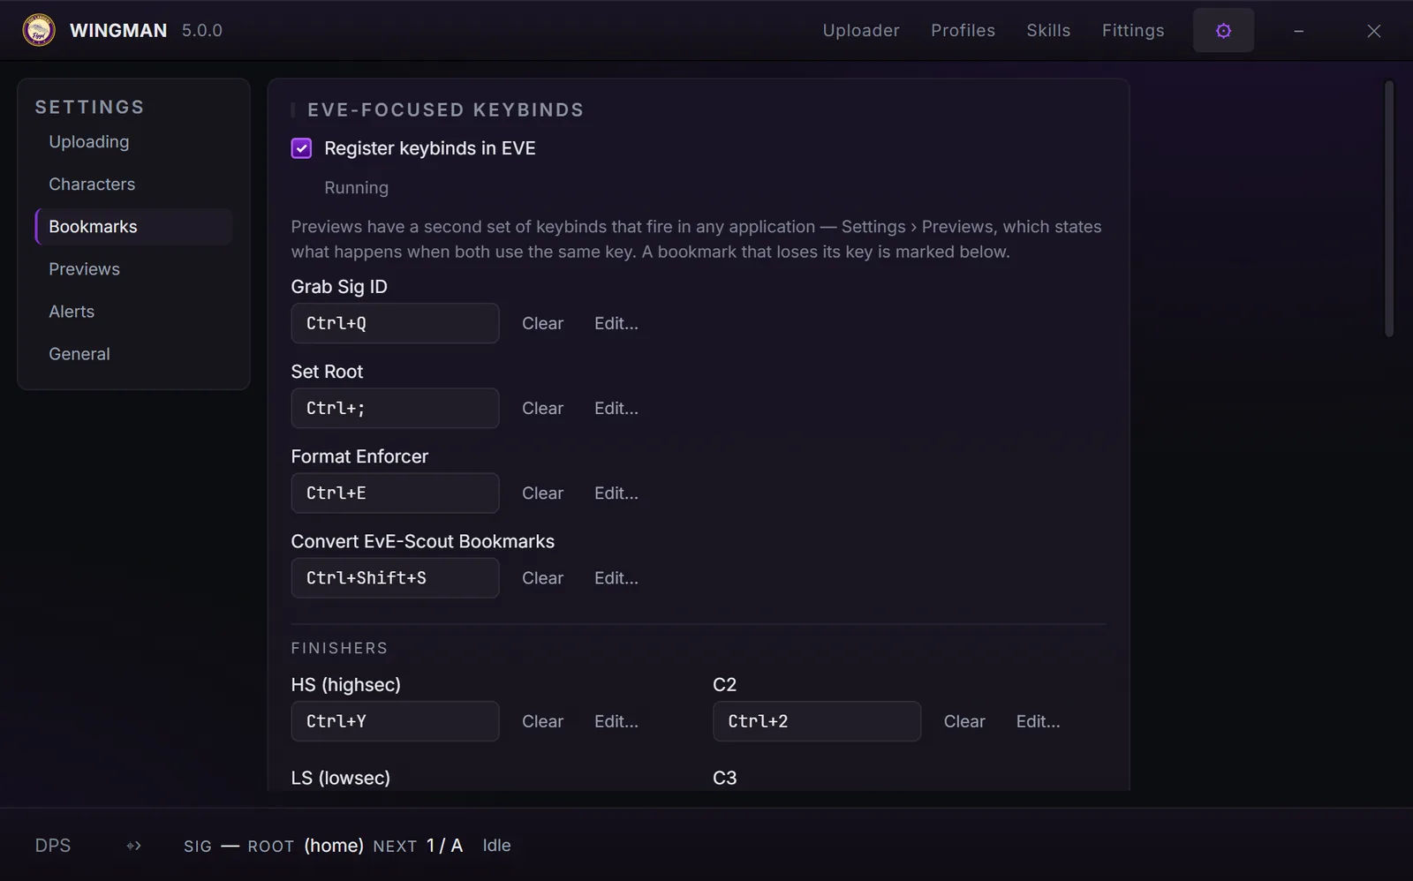1413x881 pixels.
Task: Open the Fittings tab
Action: click(1133, 30)
